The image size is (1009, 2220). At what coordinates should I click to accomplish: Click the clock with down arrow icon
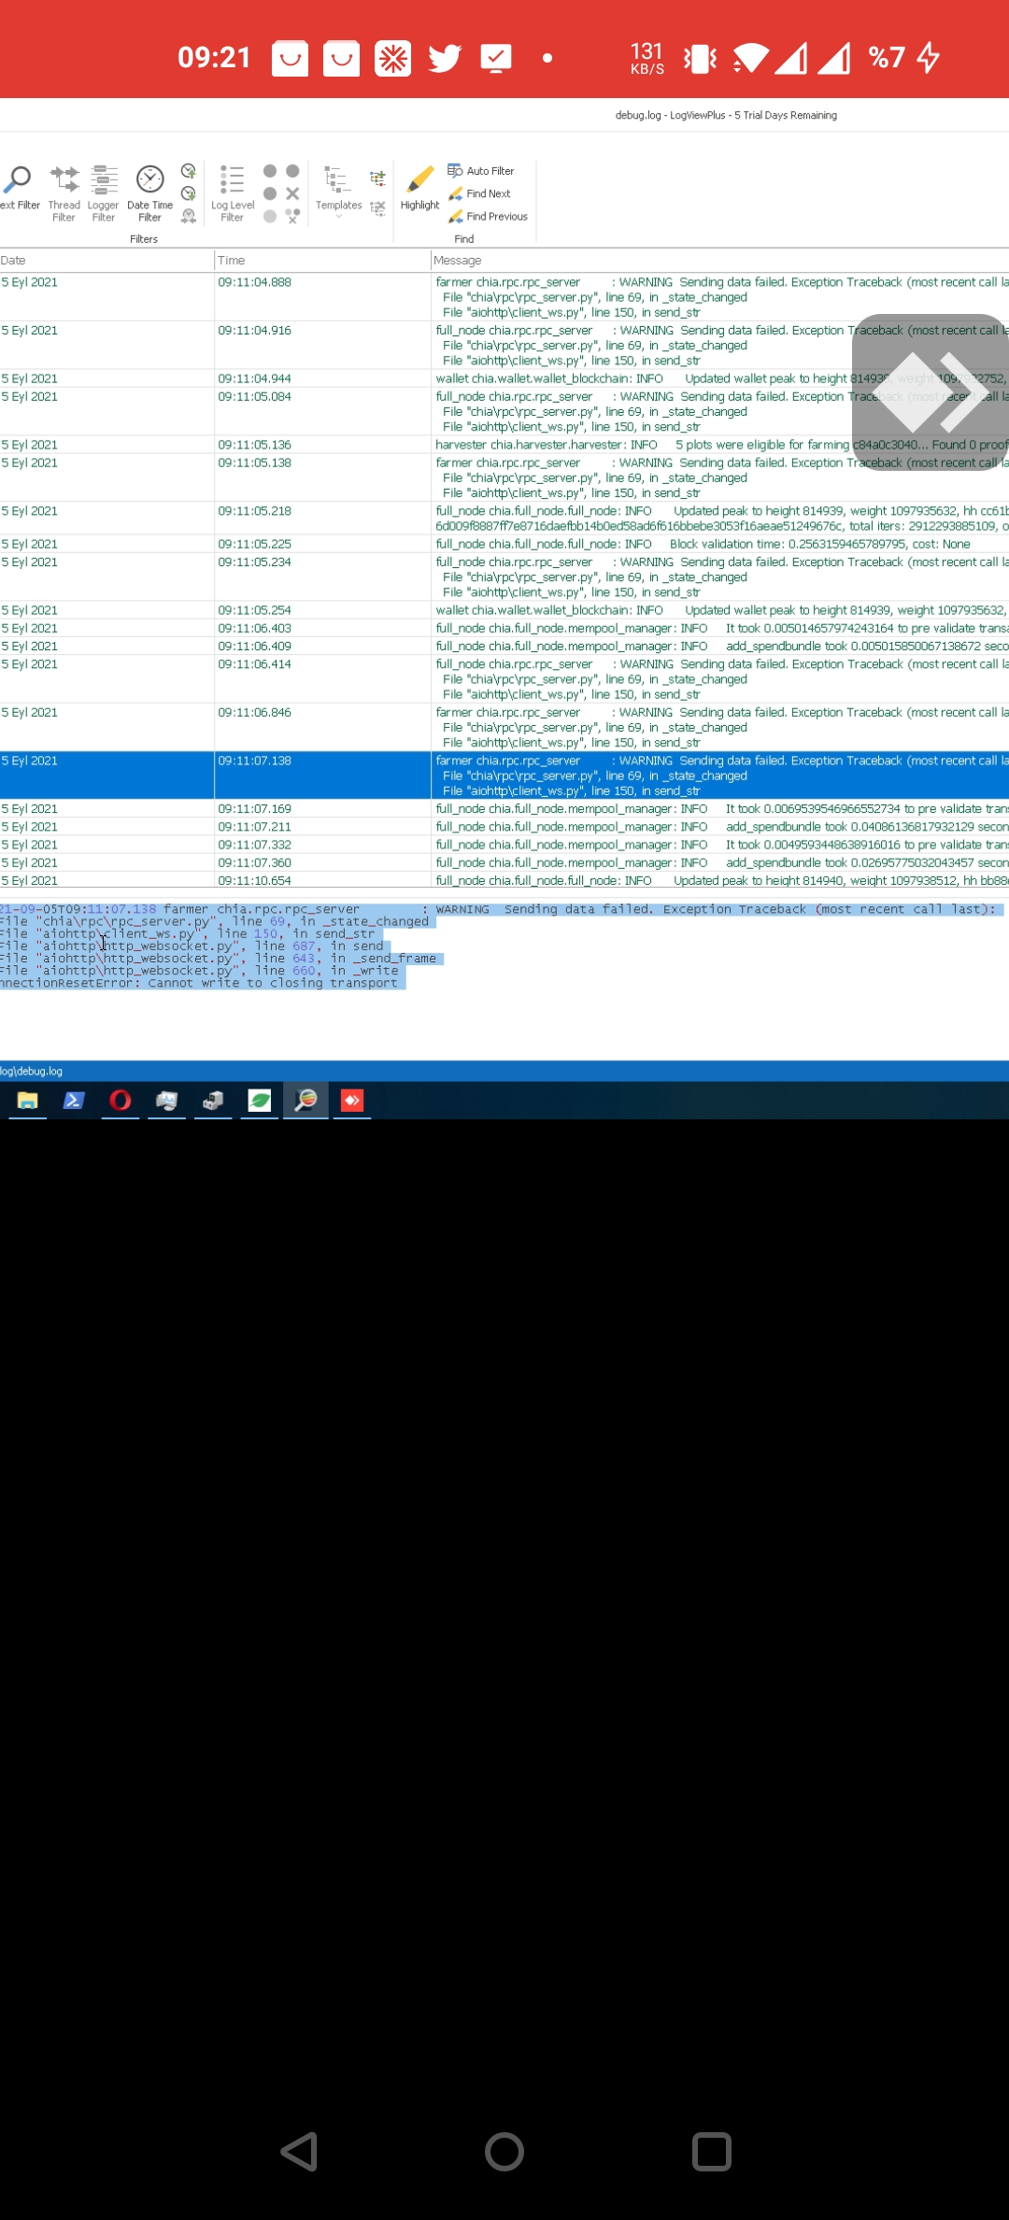188,193
